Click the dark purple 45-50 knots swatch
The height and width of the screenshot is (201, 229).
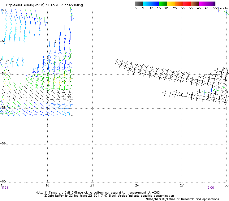pos(211,4)
